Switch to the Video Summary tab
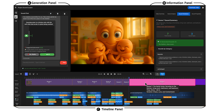220x111 pixels. coord(160,14)
